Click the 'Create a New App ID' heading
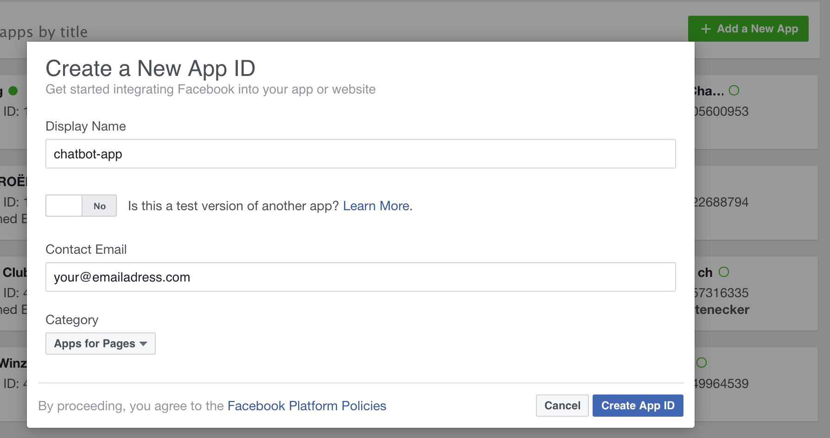This screenshot has width=830, height=438. [x=150, y=69]
